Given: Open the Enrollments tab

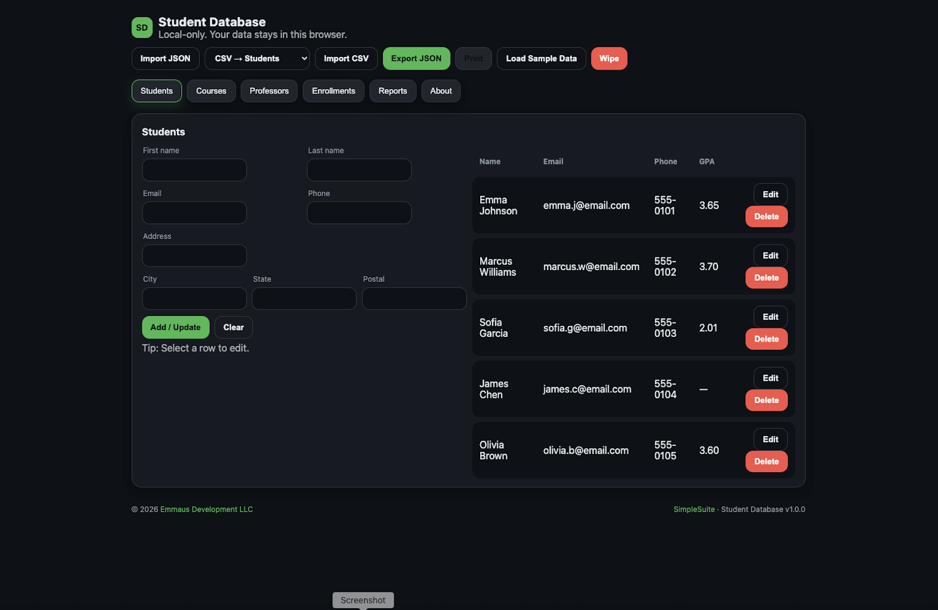Looking at the screenshot, I should [333, 91].
